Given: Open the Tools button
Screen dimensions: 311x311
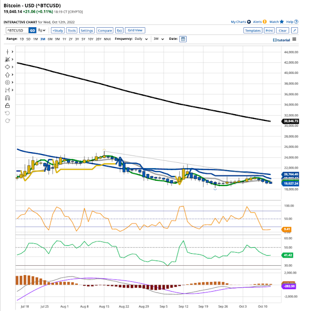Looking at the screenshot, I should click(x=72, y=31).
